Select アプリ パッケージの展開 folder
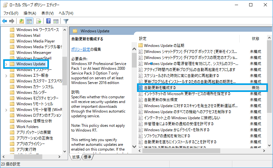This screenshot has width=273, height=168. pos(30,132)
